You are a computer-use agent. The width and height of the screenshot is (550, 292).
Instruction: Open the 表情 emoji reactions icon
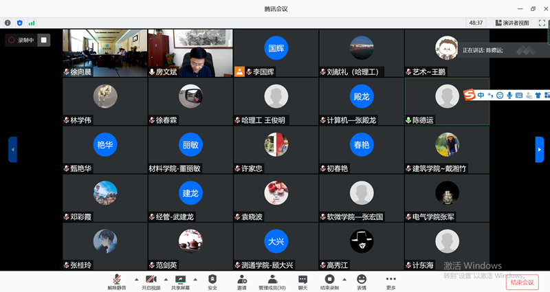362,282
